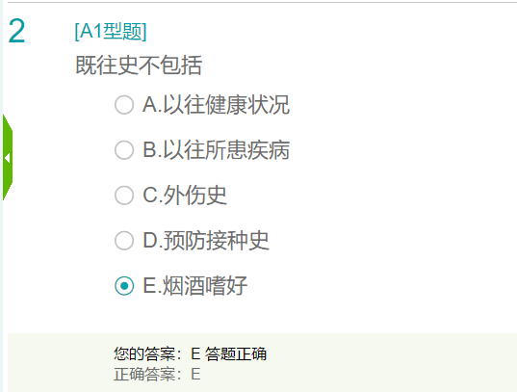Click the question number 2
The image size is (517, 392).
[16, 31]
